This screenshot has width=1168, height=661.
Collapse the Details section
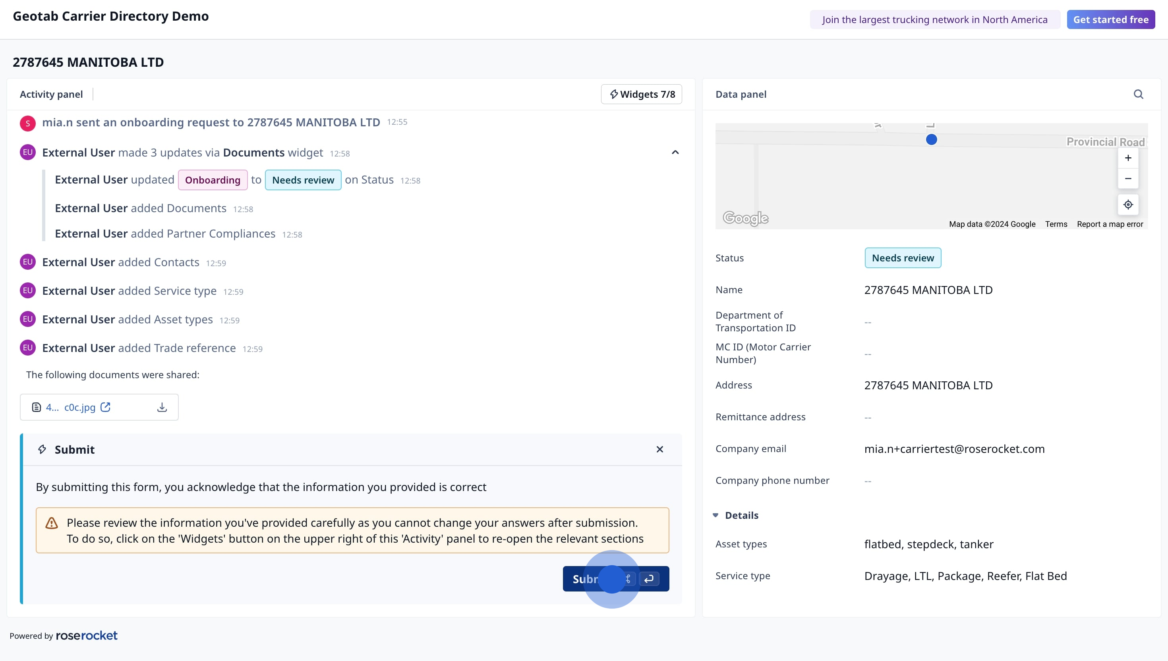[715, 515]
